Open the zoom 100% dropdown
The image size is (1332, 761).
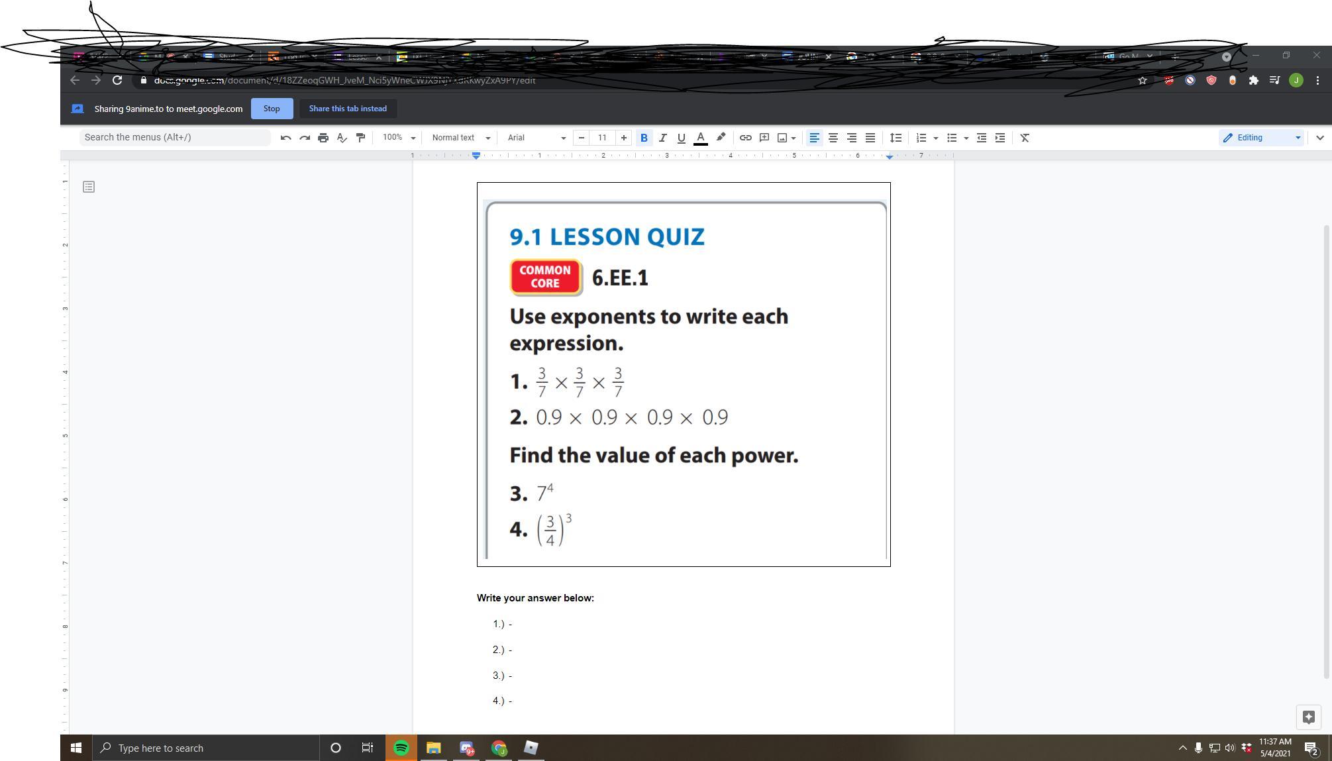click(399, 138)
